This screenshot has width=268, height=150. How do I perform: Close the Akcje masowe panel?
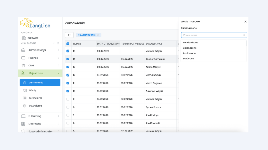(x=245, y=22)
